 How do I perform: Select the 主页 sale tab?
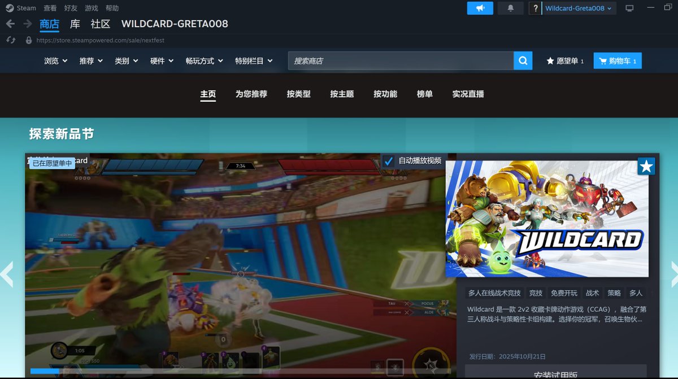(208, 94)
